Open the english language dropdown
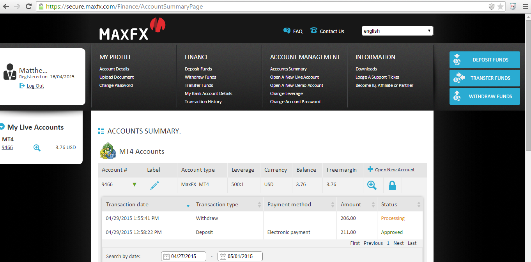This screenshot has width=531, height=262. click(397, 31)
